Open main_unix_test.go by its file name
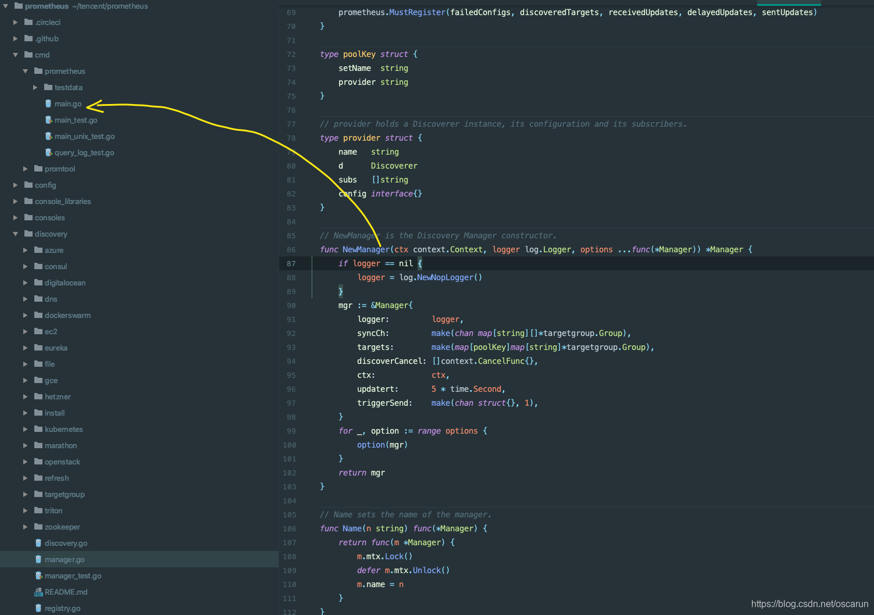 click(x=84, y=136)
